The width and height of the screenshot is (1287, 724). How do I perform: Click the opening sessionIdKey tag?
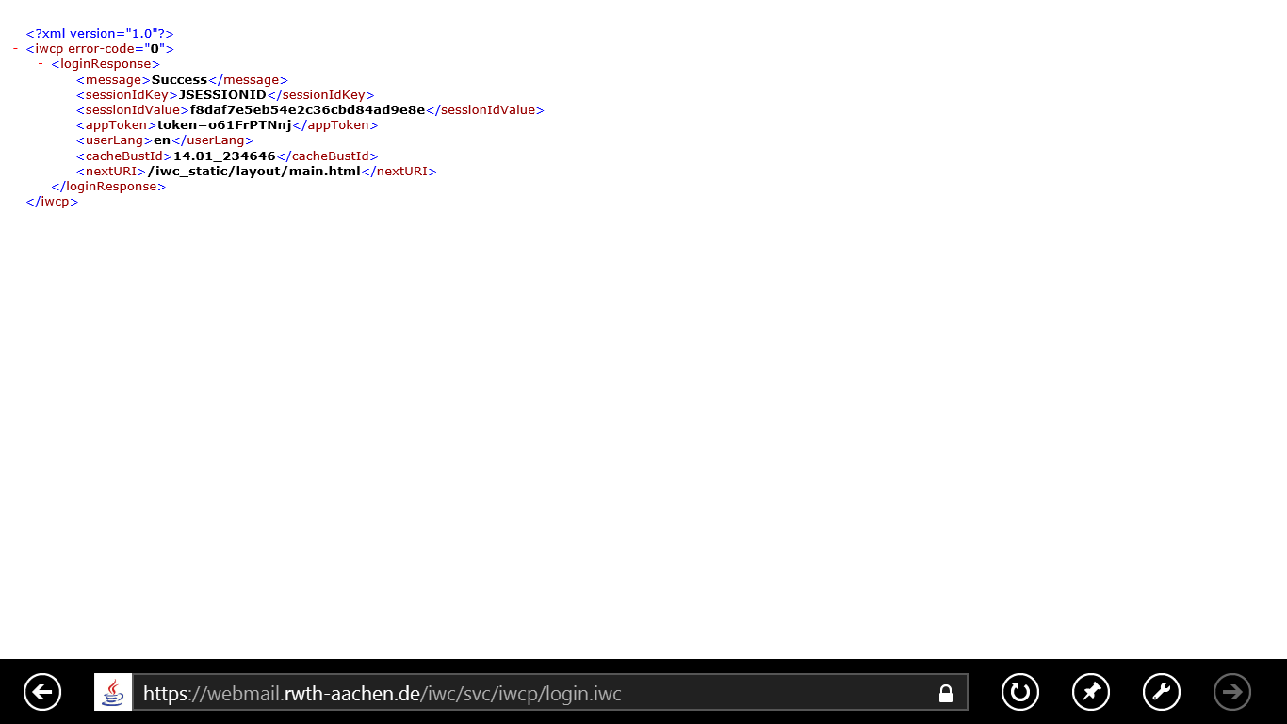click(x=127, y=95)
